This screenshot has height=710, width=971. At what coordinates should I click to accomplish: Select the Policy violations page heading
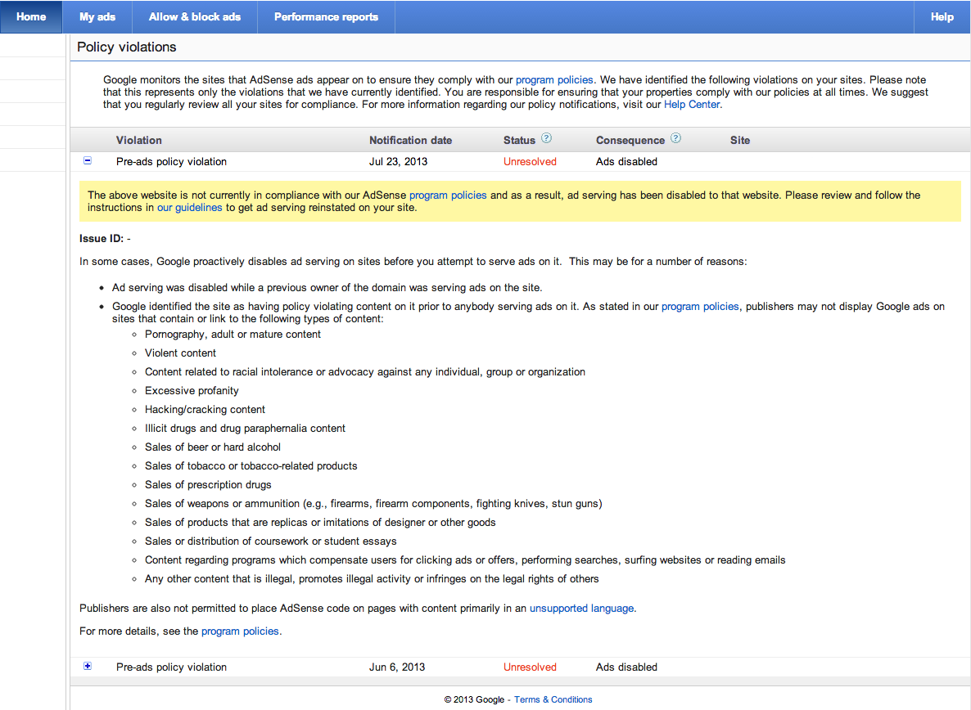(126, 47)
